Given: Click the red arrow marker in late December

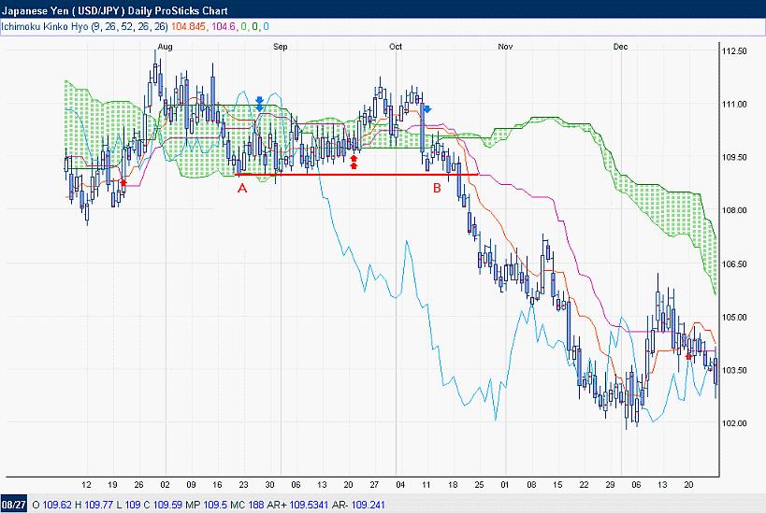Looking at the screenshot, I should [x=689, y=356].
